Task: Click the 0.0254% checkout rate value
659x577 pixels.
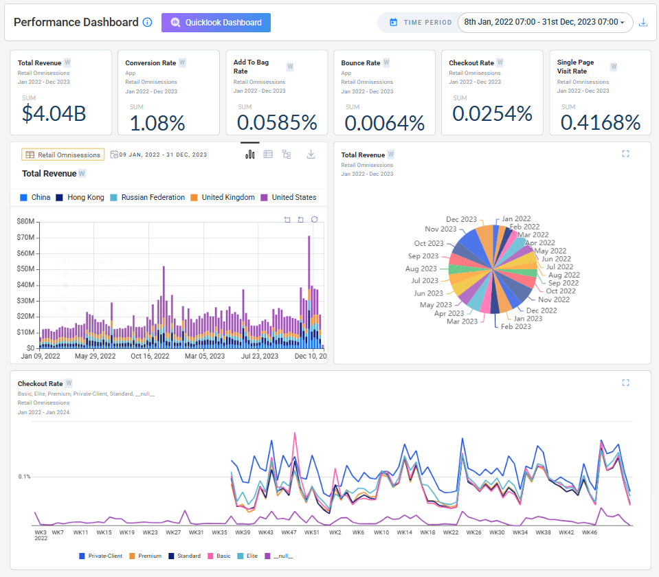Action: pyautogui.click(x=492, y=114)
